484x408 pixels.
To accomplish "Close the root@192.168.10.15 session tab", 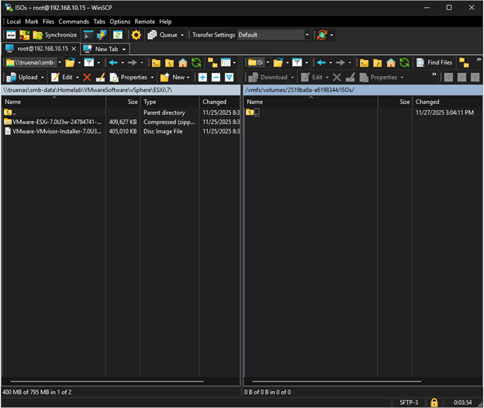I will click(73, 49).
